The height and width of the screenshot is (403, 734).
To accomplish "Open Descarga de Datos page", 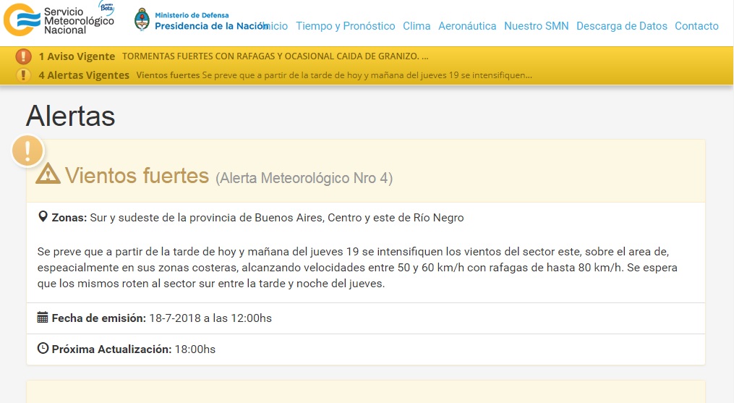I will click(x=622, y=26).
